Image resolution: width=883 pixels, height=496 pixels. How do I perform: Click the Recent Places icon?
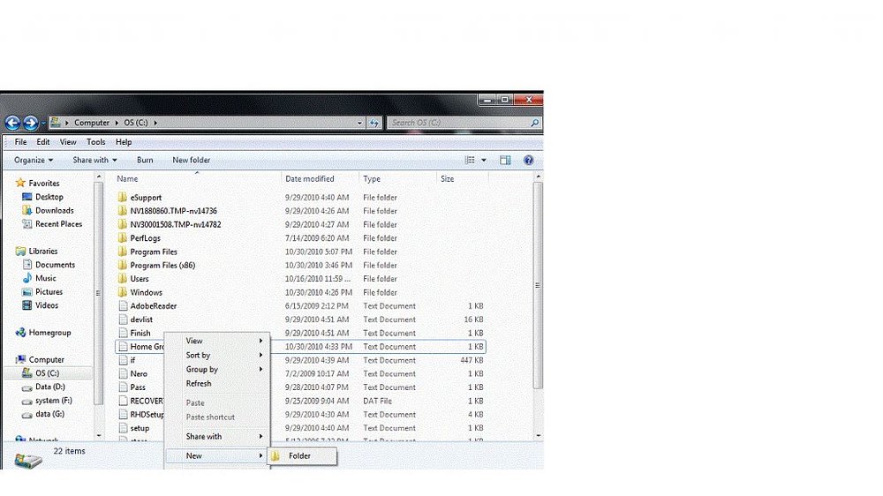[26, 223]
